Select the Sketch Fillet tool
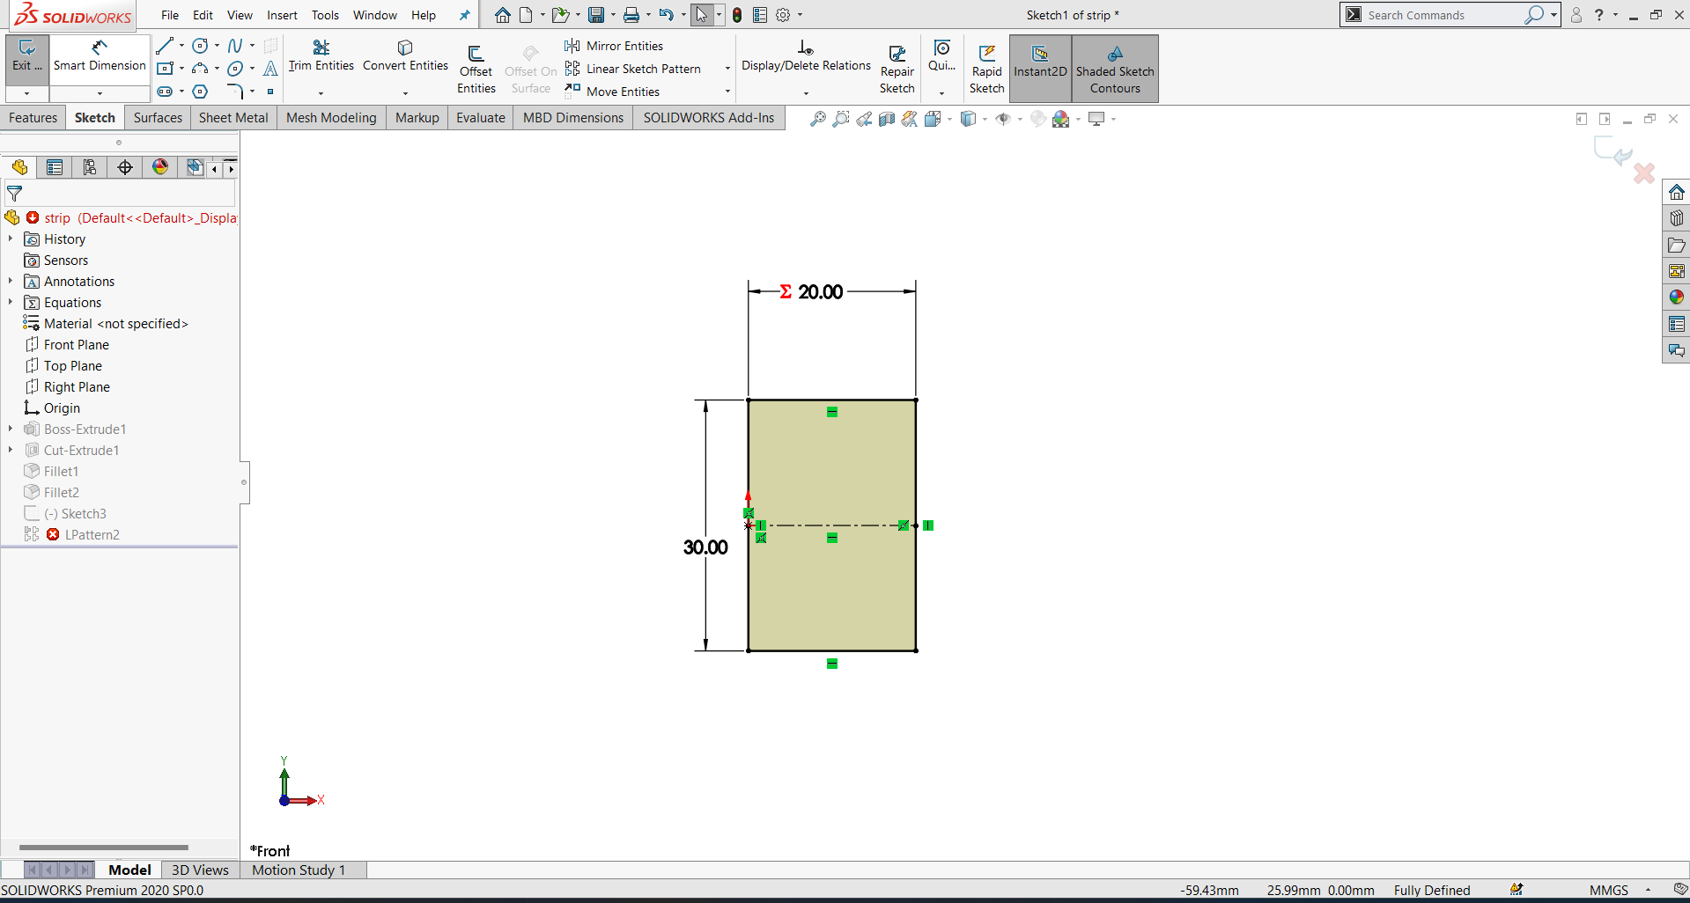The width and height of the screenshot is (1690, 903). coord(235,92)
